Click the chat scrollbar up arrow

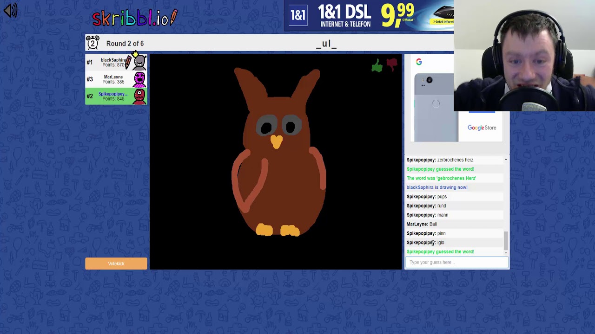tap(506, 160)
